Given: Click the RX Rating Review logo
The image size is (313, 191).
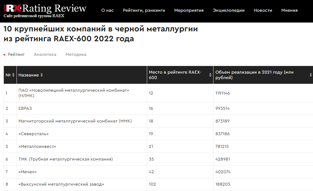Looking at the screenshot, I should pos(45,8).
